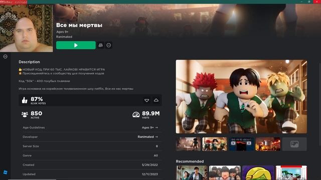The height and width of the screenshot is (180, 321).
Task: Click the 87% rating value
Action: pyautogui.click(x=37, y=99)
